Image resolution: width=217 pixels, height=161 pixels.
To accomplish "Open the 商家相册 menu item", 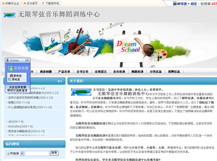I will coord(46,71).
